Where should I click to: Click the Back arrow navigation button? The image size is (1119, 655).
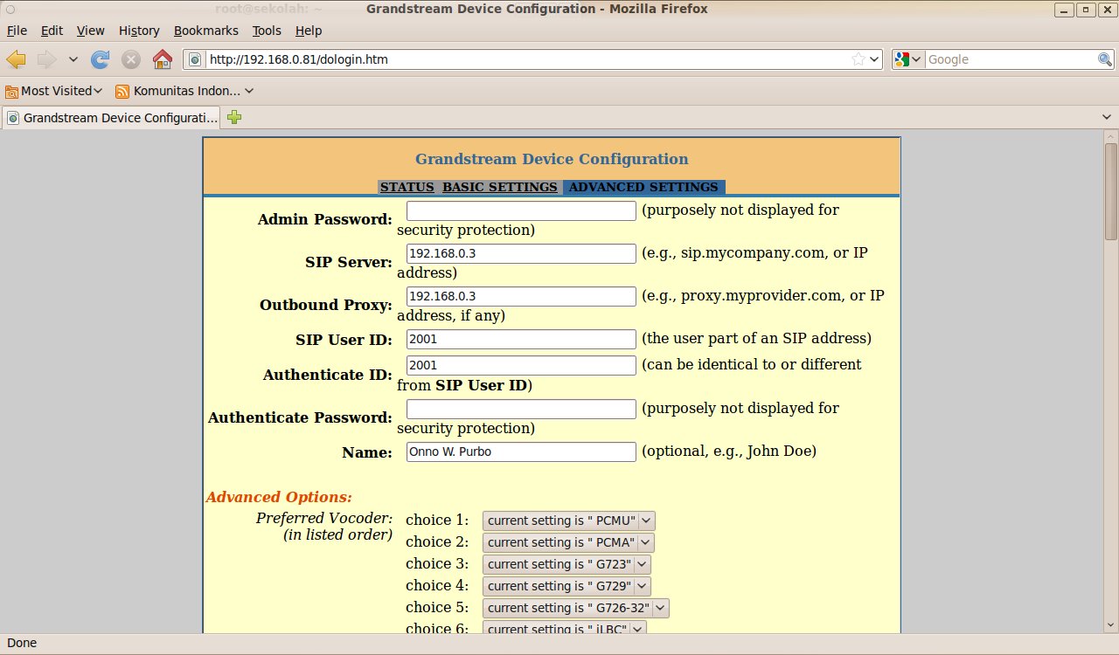[x=17, y=59]
